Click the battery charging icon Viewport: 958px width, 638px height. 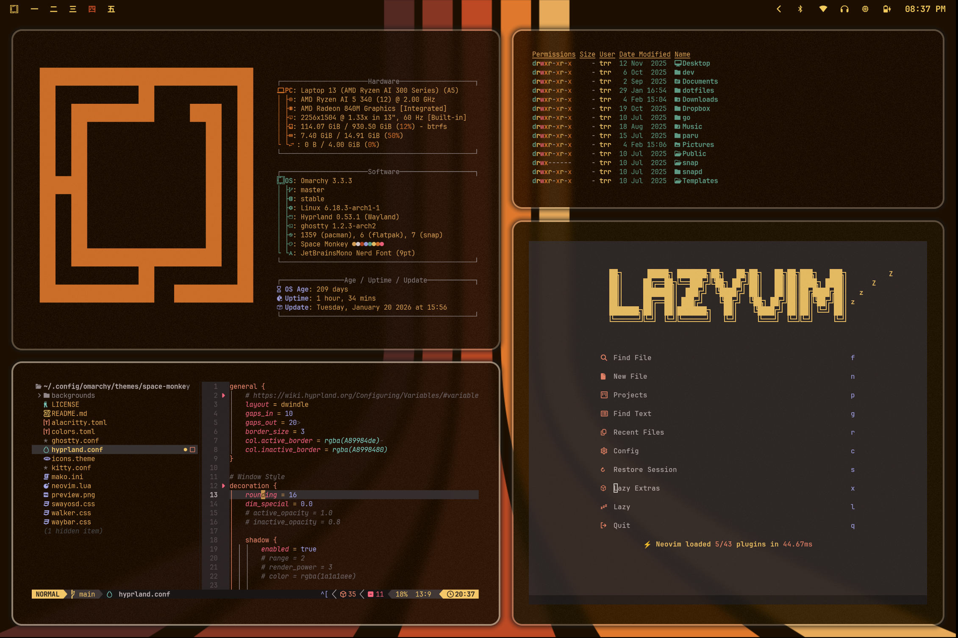click(x=887, y=9)
